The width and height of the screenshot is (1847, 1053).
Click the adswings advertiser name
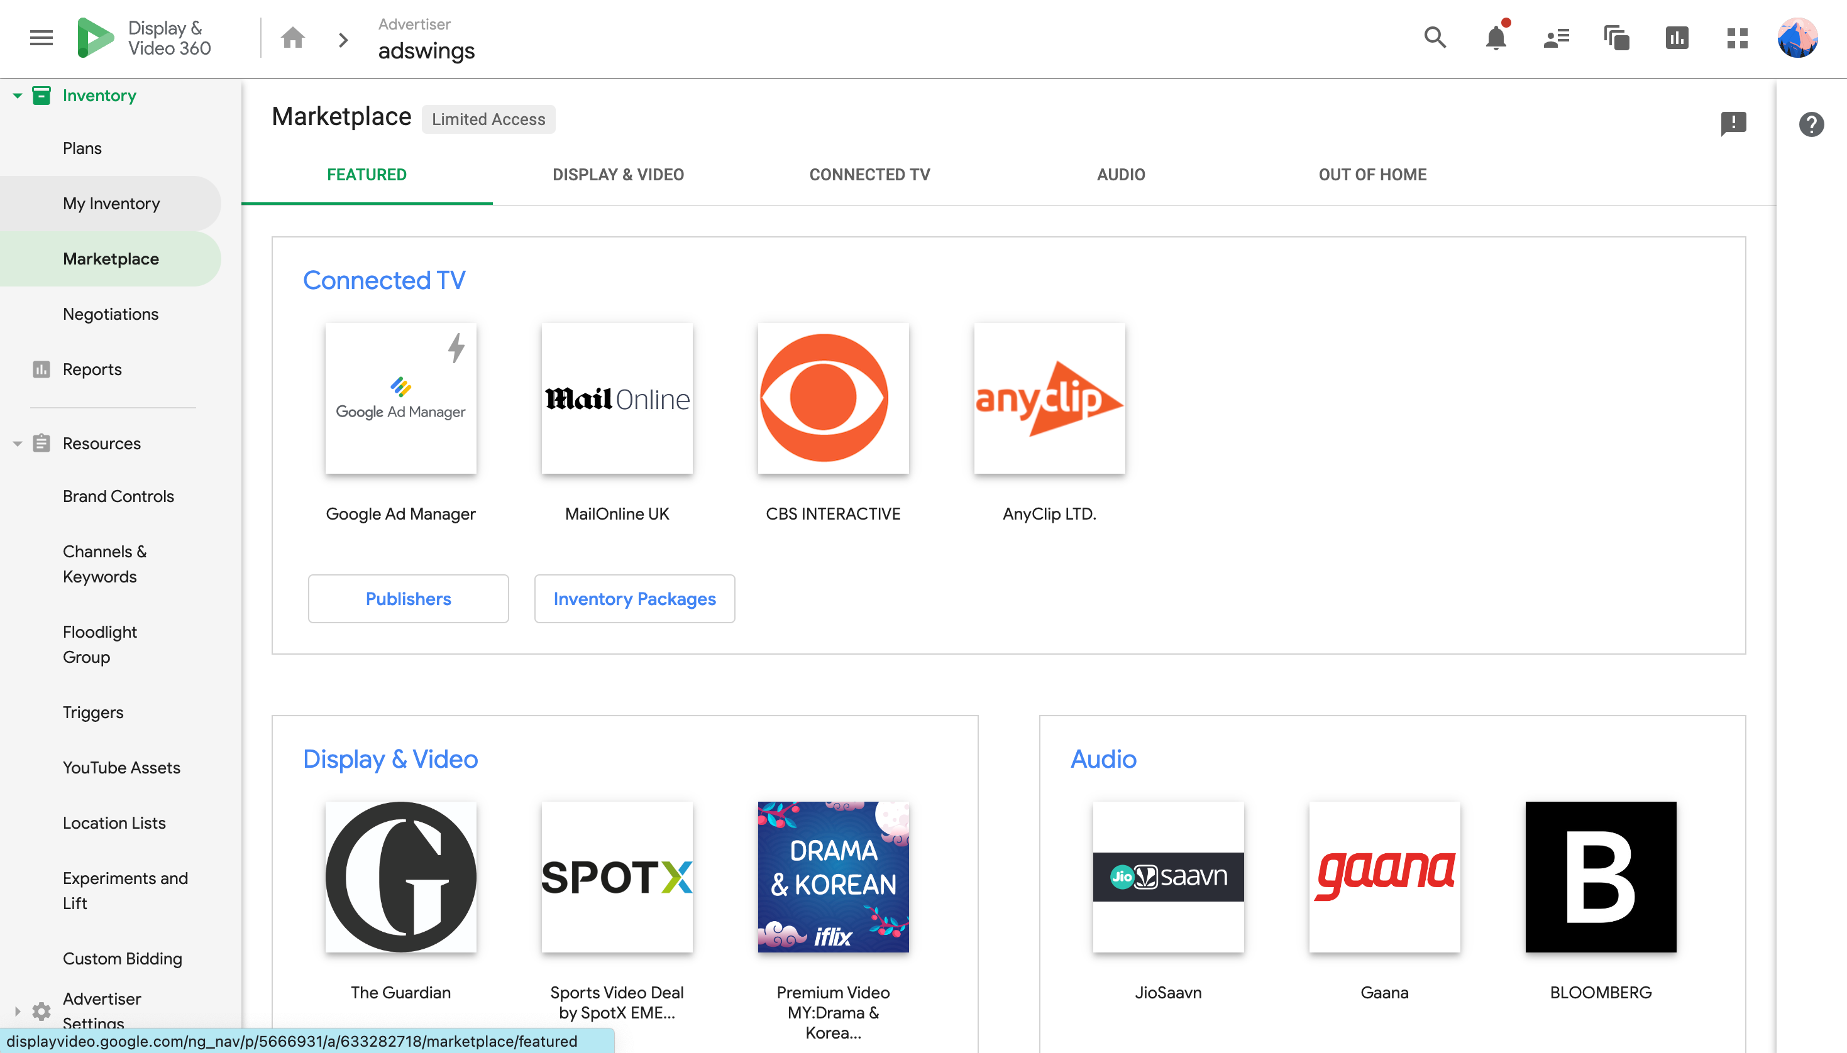426,51
